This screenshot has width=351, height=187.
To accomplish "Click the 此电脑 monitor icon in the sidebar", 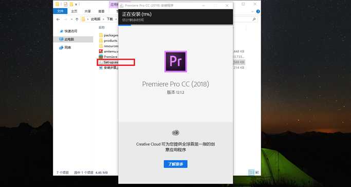I will [x=61, y=40].
